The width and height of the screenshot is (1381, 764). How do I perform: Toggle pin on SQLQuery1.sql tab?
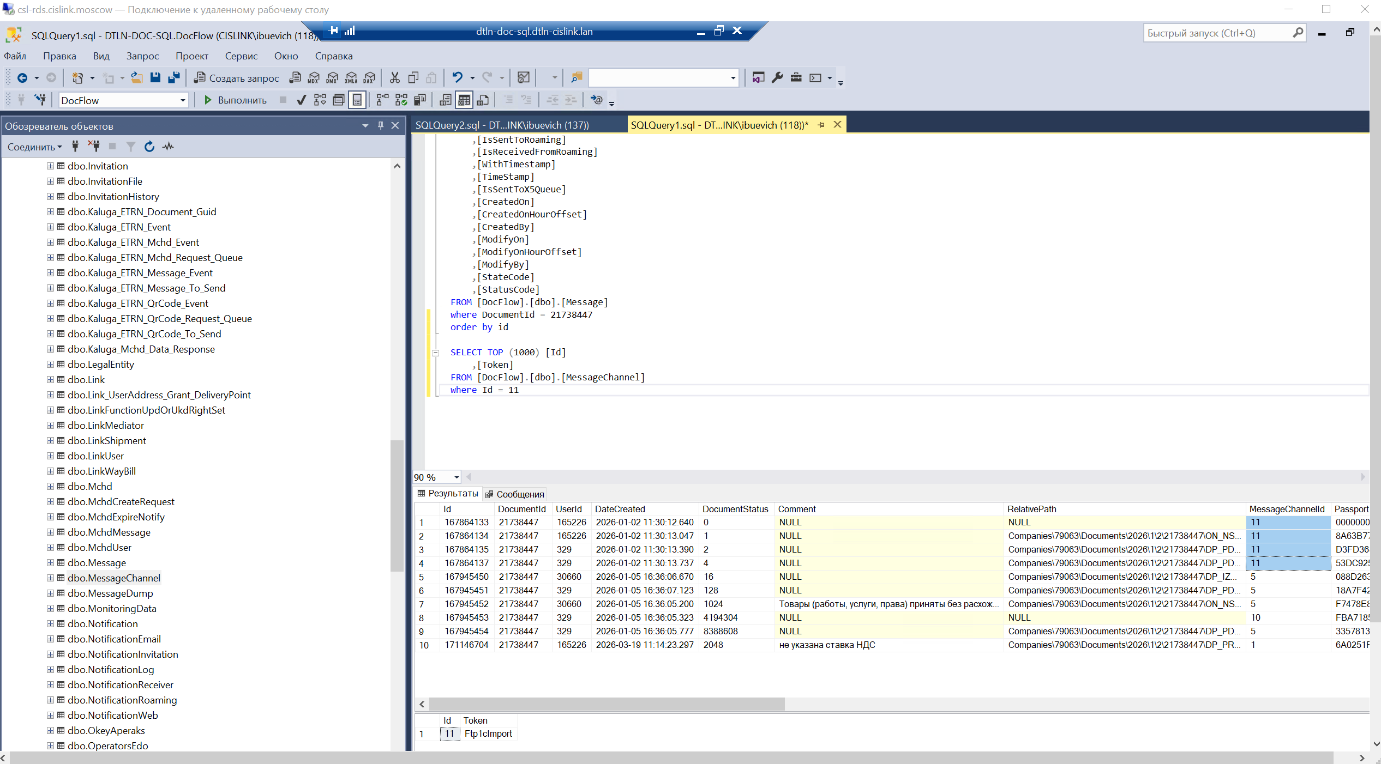(x=821, y=125)
